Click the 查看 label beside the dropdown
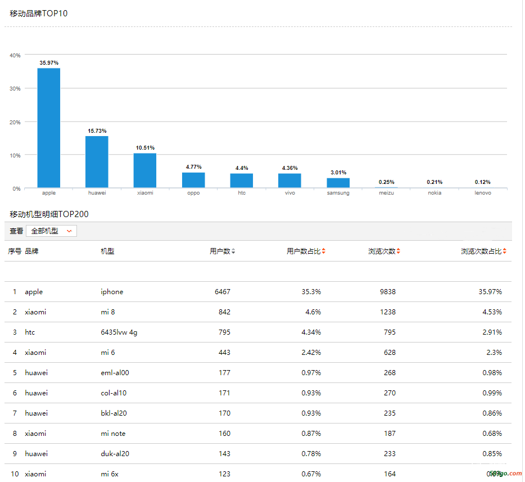Viewport: 525px width, 482px height. 16,231
